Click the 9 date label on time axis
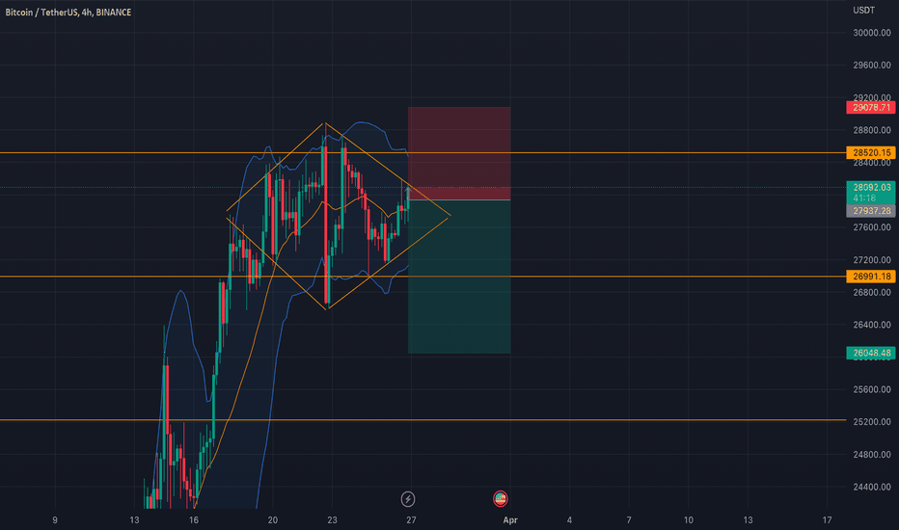Image resolution: width=899 pixels, height=530 pixels. click(55, 520)
